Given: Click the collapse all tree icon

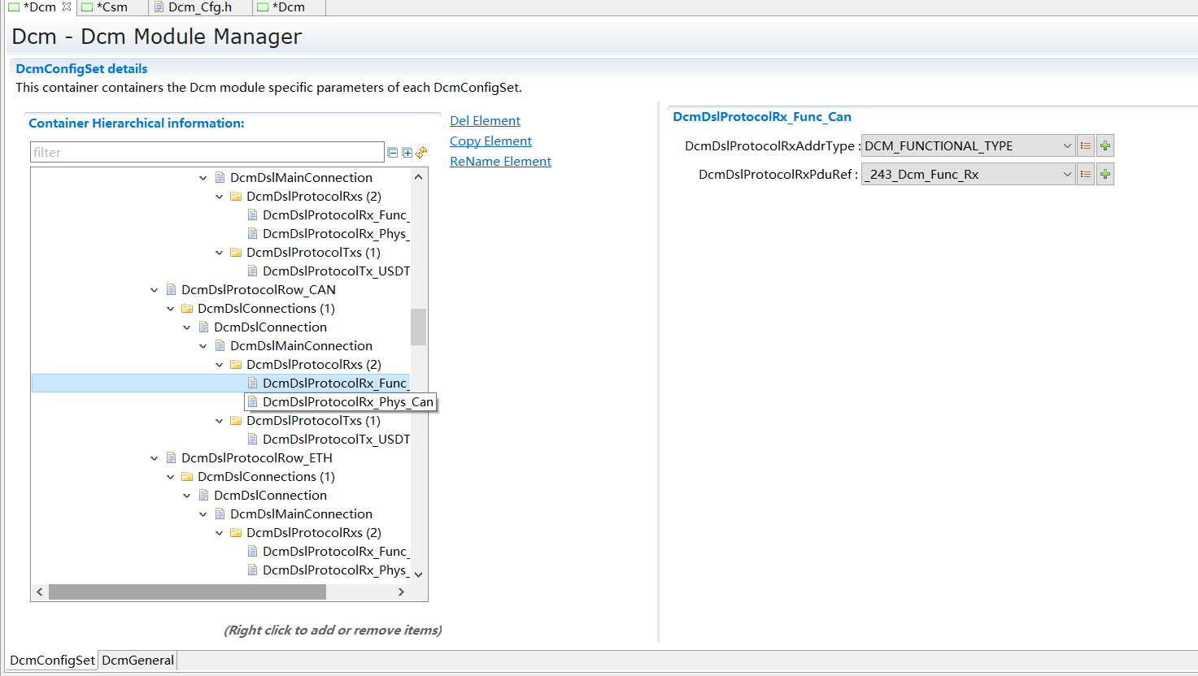Looking at the screenshot, I should [x=393, y=153].
